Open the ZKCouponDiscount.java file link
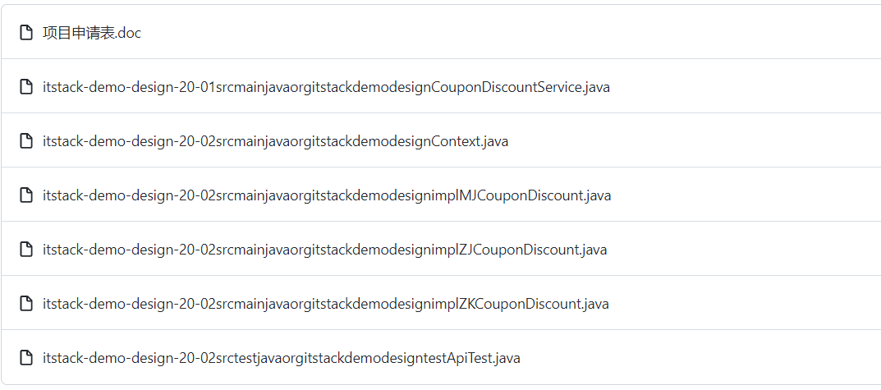The height and width of the screenshot is (390, 881). [x=325, y=304]
